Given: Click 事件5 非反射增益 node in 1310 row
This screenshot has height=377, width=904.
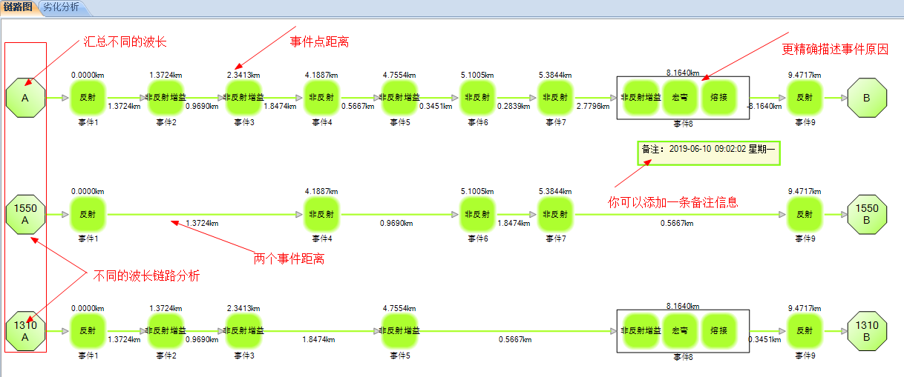Looking at the screenshot, I should tap(399, 332).
